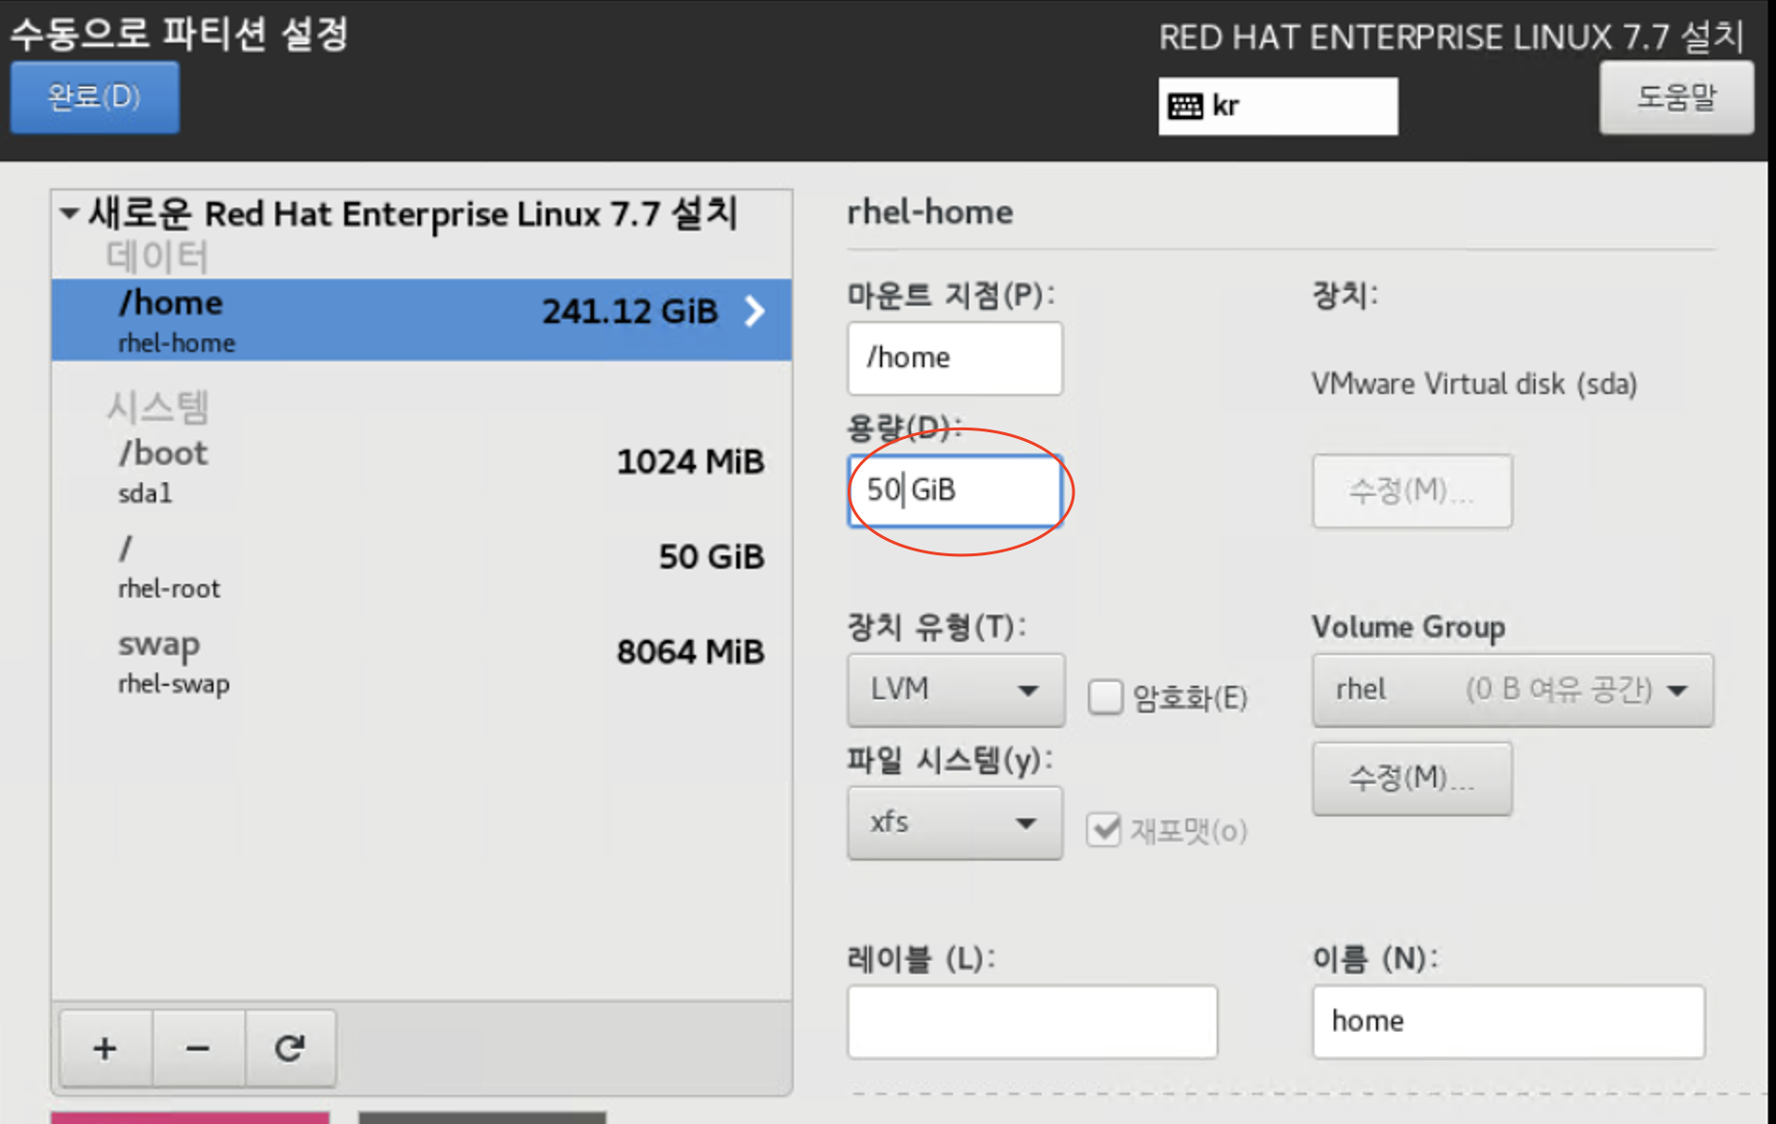The height and width of the screenshot is (1124, 1776).
Task: Click the 마운트 지점 /home input field
Action: click(x=954, y=357)
